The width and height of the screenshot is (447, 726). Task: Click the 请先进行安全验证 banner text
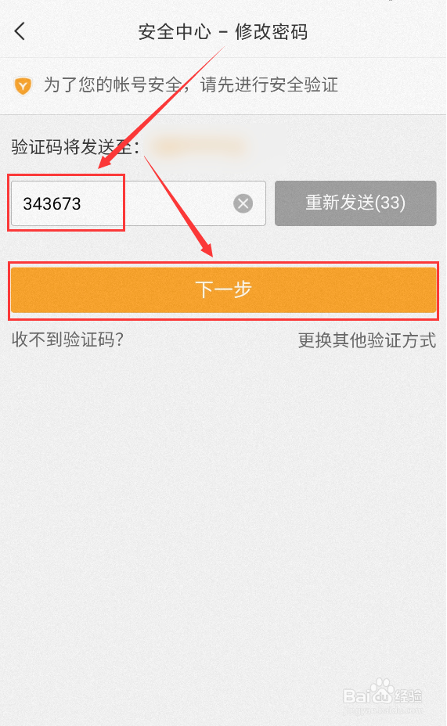pyautogui.click(x=269, y=84)
